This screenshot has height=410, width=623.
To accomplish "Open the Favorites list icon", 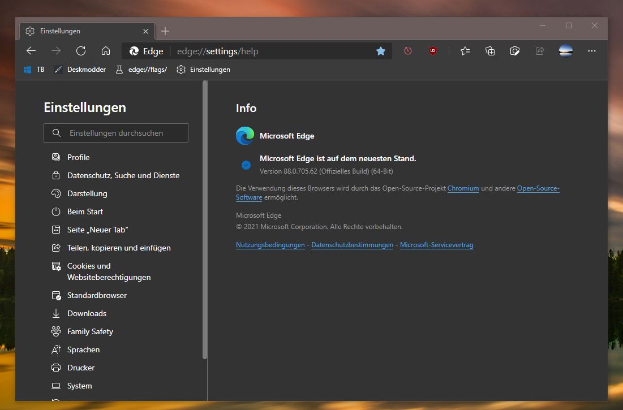I will 465,51.
